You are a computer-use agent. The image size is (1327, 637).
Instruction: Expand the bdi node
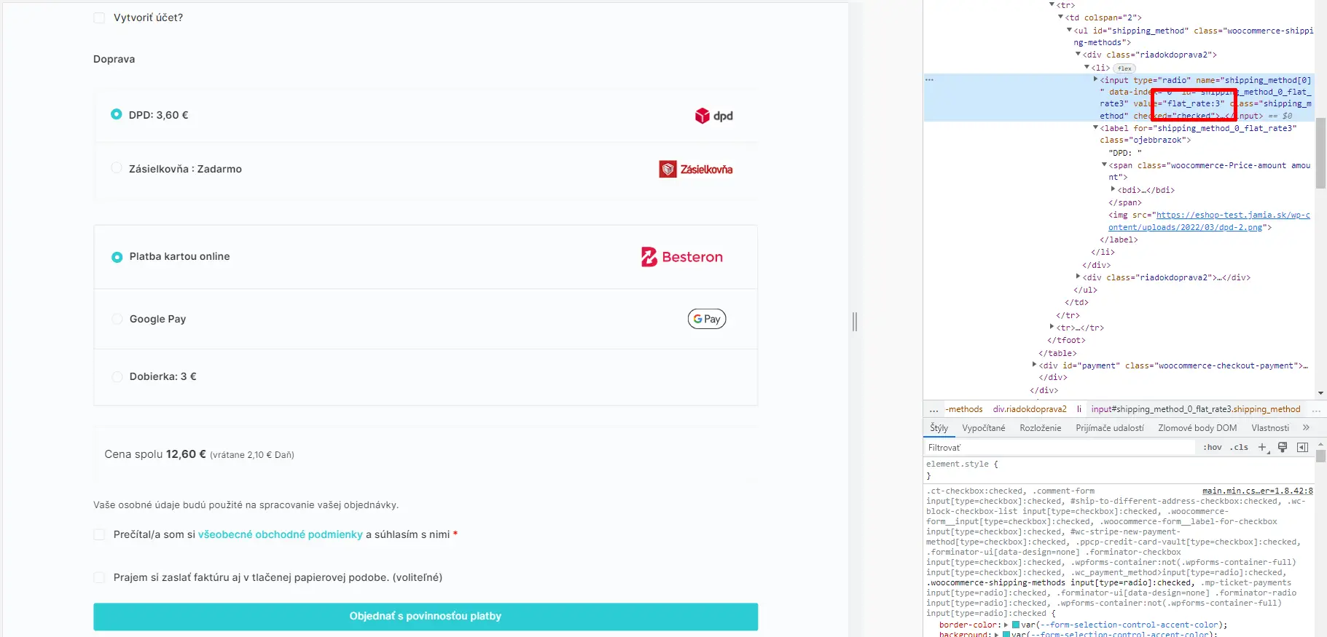1113,189
